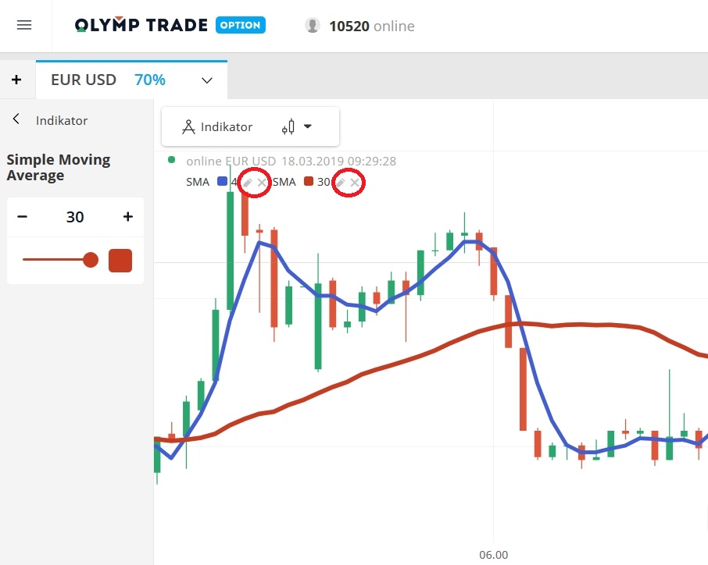Click the Indikator compass icon
This screenshot has width=708, height=565.
[x=189, y=126]
